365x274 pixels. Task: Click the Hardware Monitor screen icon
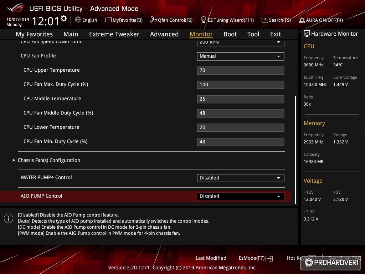[307, 34]
